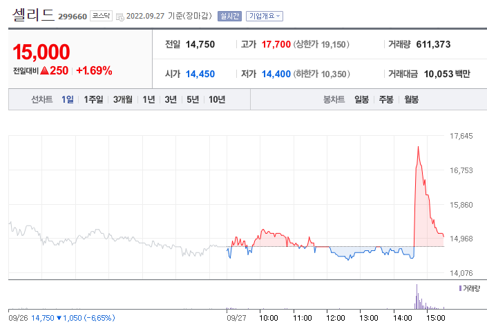Click the stock code 299660
Viewport: 487px width, 331px height.
(73, 17)
